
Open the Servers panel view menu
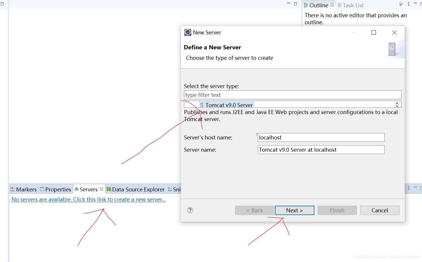tap(409, 188)
